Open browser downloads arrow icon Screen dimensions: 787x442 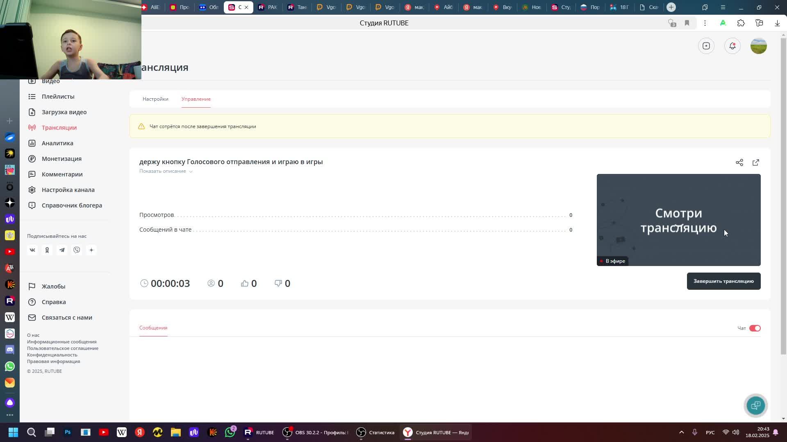point(777,23)
